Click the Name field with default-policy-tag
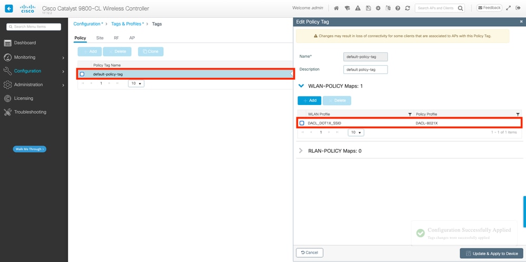 point(365,57)
